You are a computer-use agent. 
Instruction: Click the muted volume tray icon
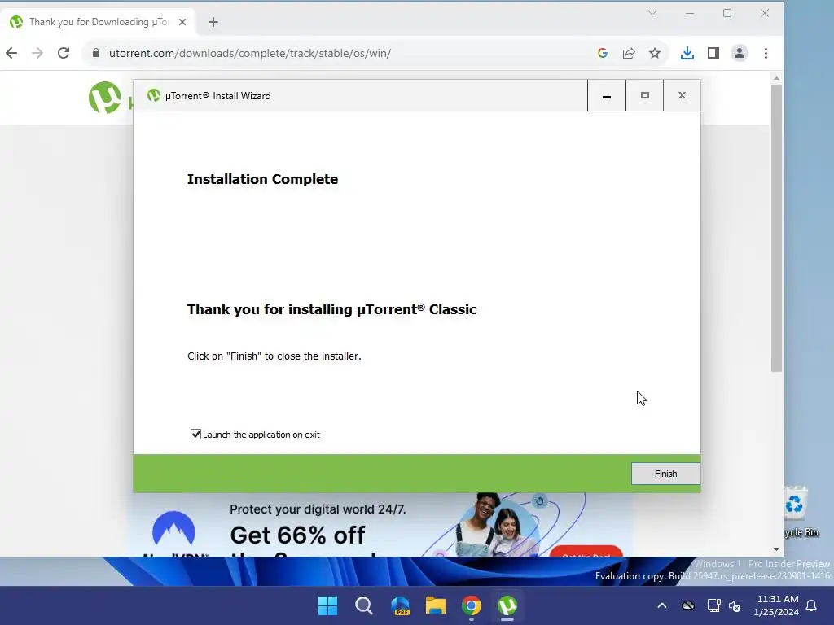click(735, 605)
